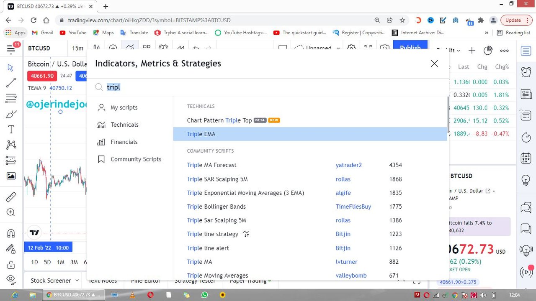Open author lvturner profile link
The width and height of the screenshot is (536, 301).
pyautogui.click(x=346, y=262)
